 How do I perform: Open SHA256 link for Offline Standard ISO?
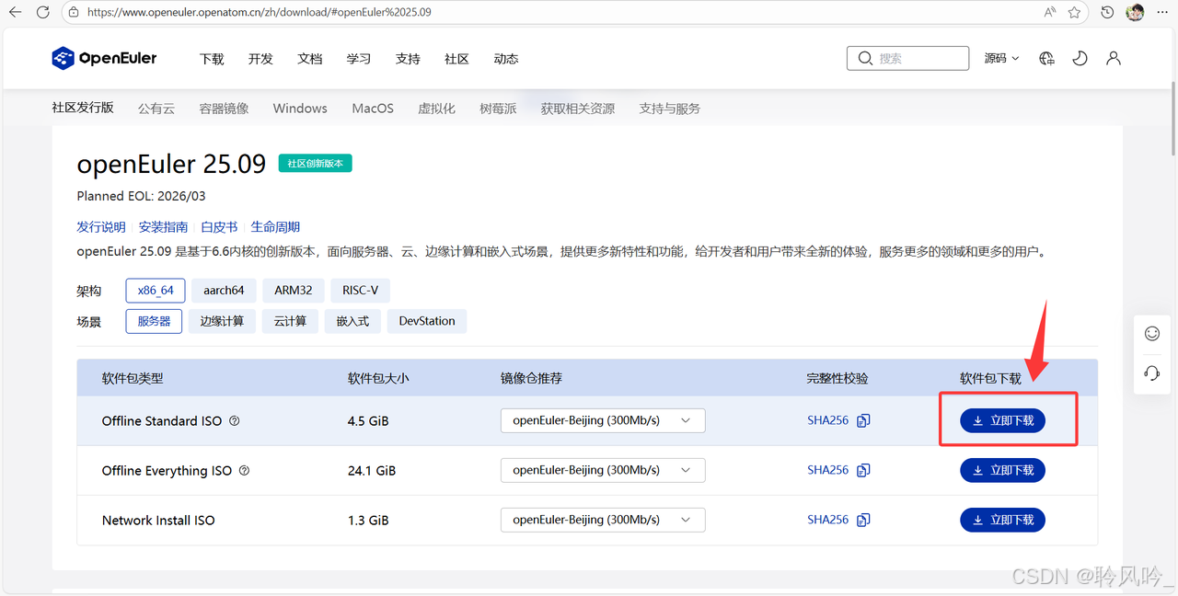pos(827,420)
